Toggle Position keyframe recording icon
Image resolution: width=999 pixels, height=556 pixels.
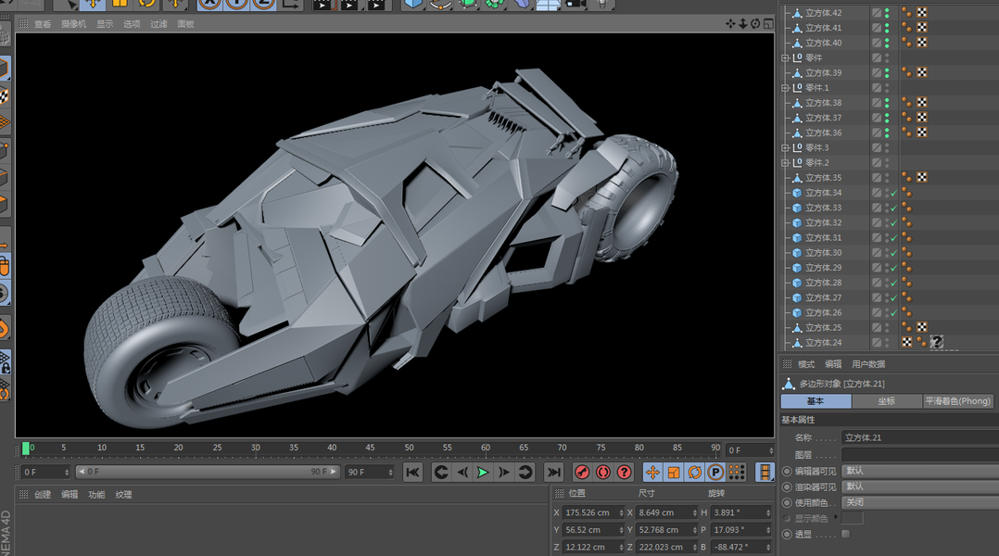point(651,472)
